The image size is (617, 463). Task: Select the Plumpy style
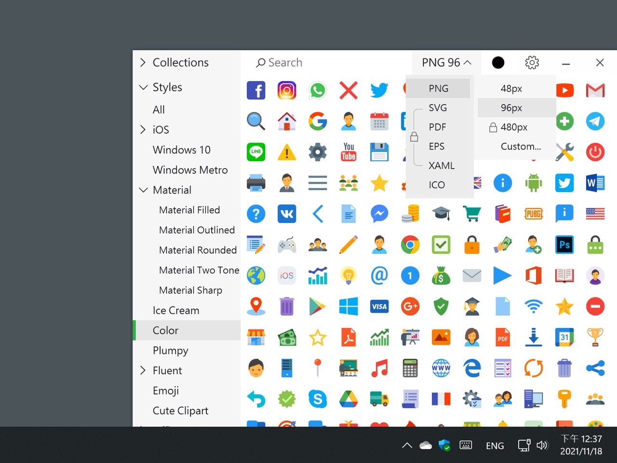pos(187,351)
